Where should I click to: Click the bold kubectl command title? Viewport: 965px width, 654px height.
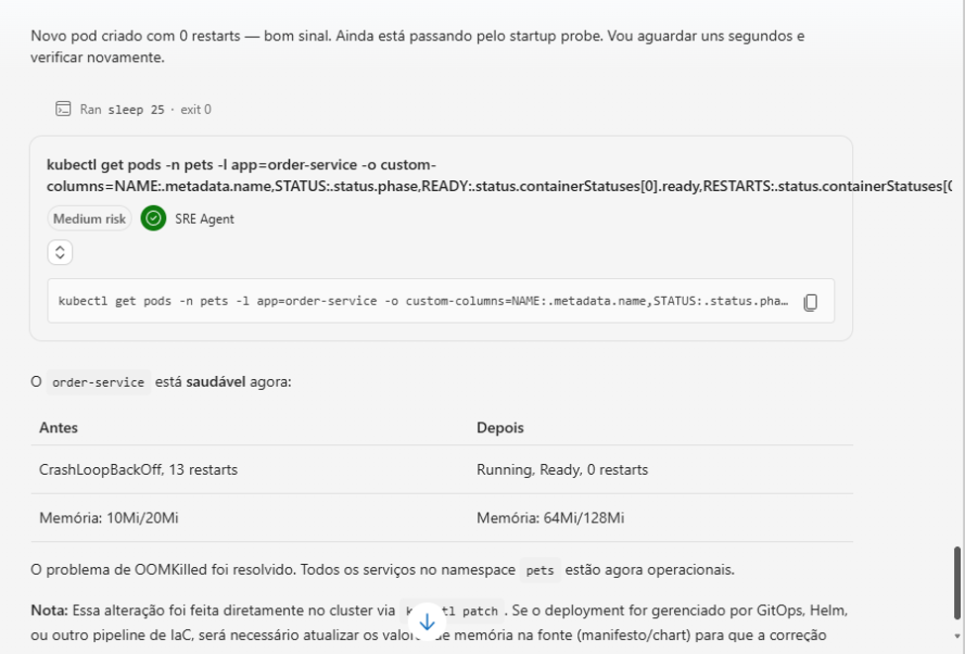click(499, 175)
